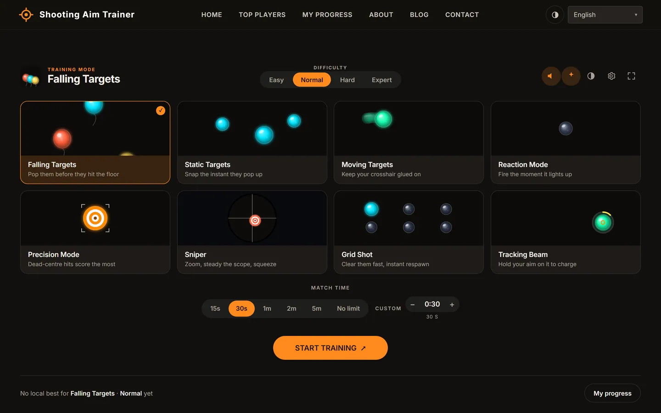Screen dimensions: 661x413
Task: Click the orange checkmark on Falling Targets card
Action: tap(161, 111)
